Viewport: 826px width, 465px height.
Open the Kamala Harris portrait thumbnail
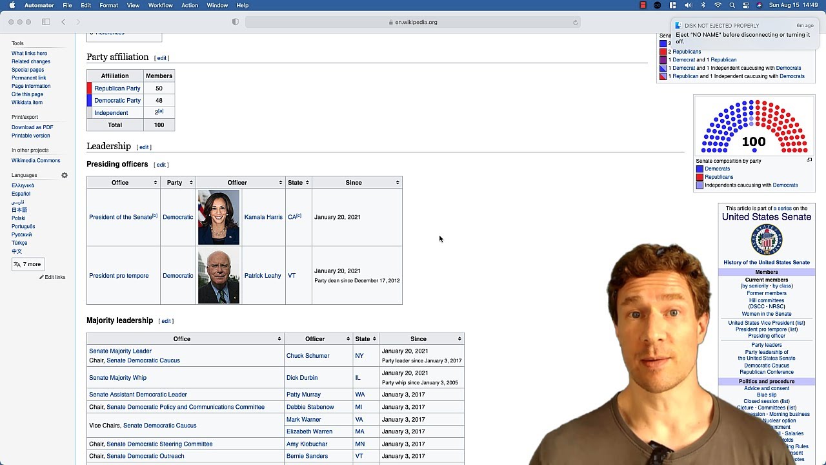coord(219,217)
